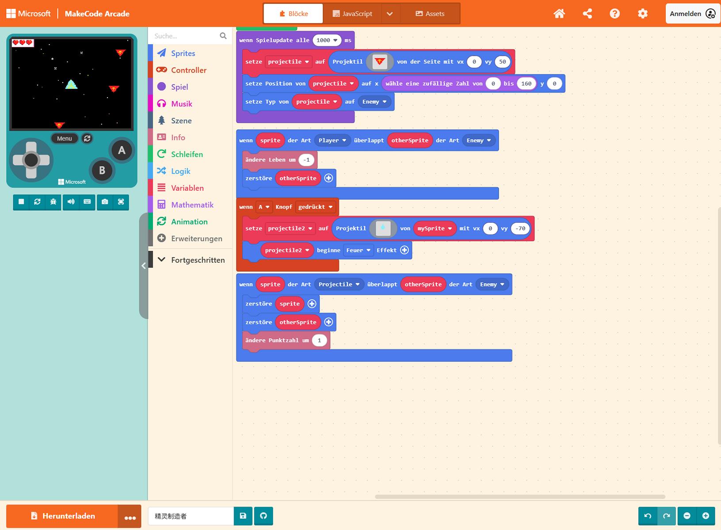Open the 1000 ms interval dropdown

327,40
